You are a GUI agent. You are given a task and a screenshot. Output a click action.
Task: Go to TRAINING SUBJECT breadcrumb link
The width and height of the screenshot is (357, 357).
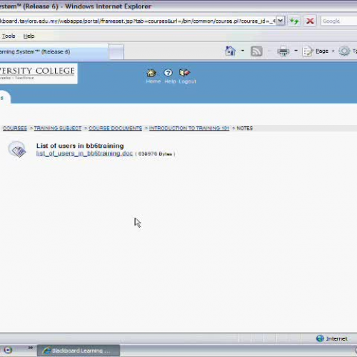click(x=58, y=129)
